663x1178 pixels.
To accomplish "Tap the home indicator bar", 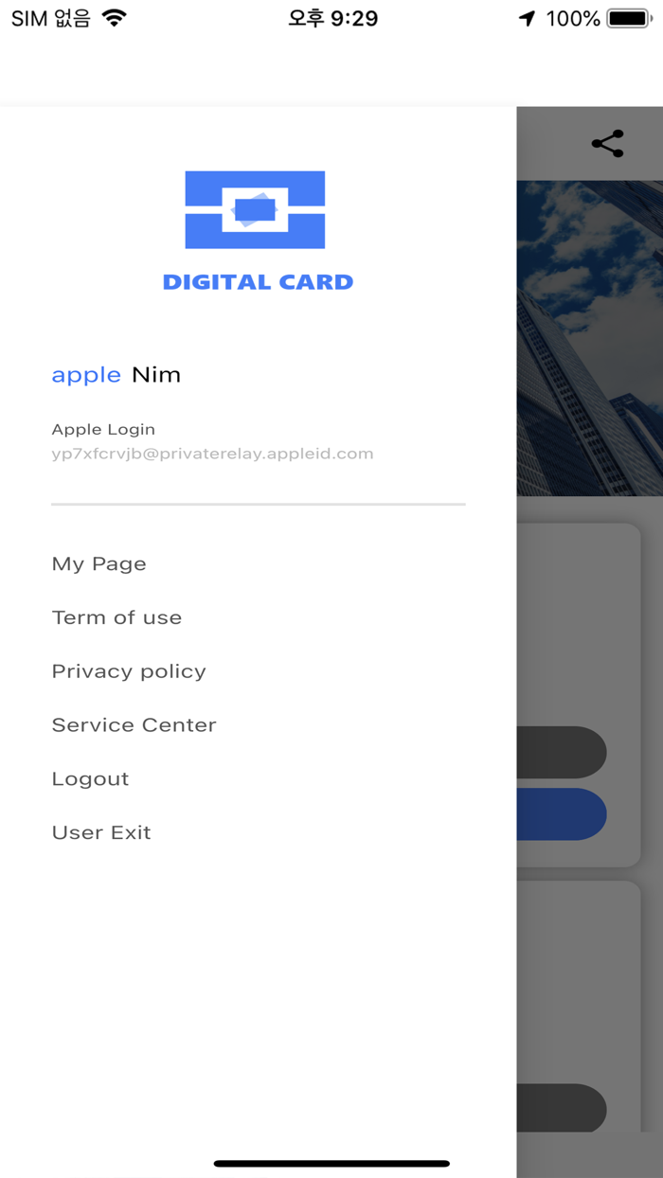I will (331, 1164).
